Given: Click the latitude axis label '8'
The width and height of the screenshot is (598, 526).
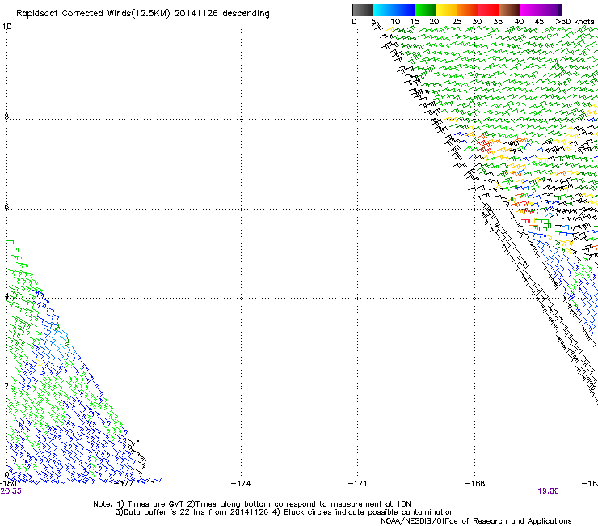Looking at the screenshot, I should [6, 117].
